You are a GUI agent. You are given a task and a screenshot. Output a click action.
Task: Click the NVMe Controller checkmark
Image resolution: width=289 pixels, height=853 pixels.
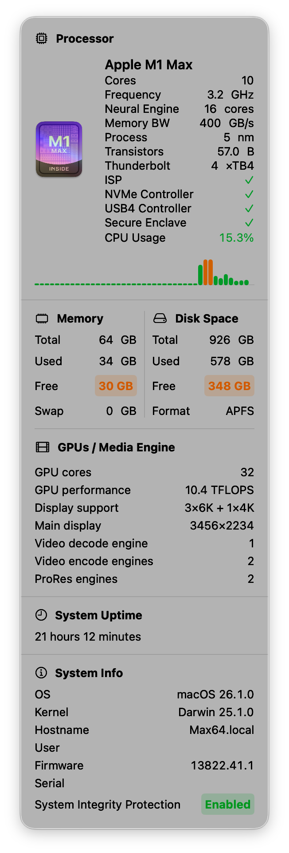point(249,194)
